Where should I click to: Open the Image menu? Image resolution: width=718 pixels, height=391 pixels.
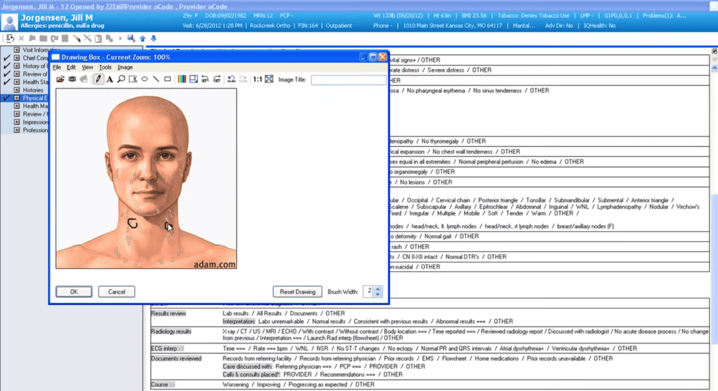125,67
